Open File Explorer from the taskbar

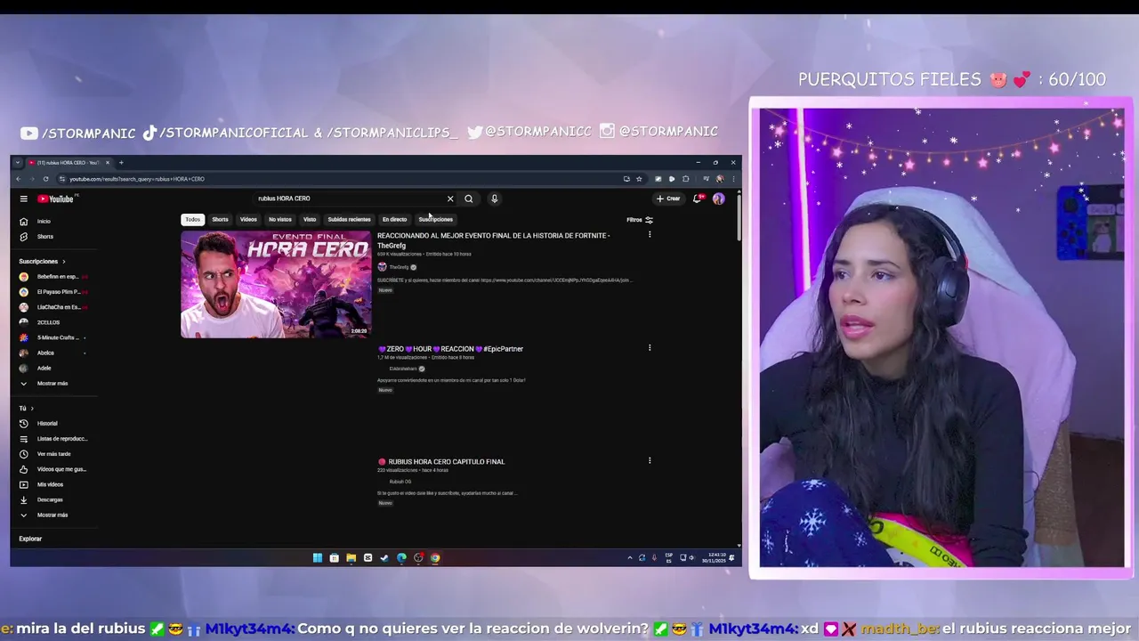coord(351,558)
